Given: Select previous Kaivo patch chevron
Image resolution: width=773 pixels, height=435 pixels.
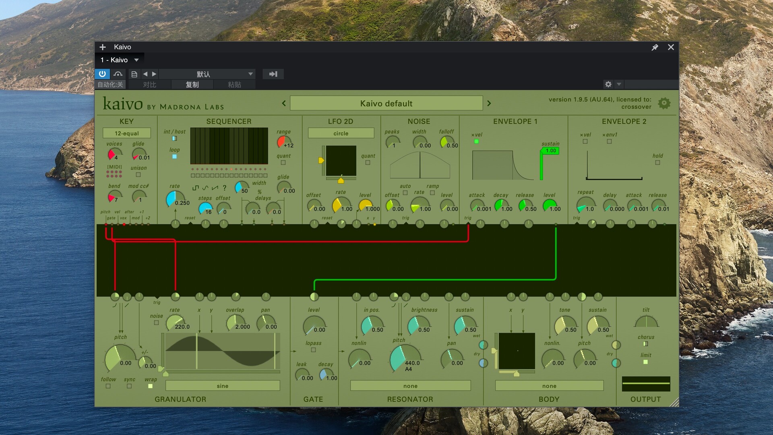Looking at the screenshot, I should point(284,103).
